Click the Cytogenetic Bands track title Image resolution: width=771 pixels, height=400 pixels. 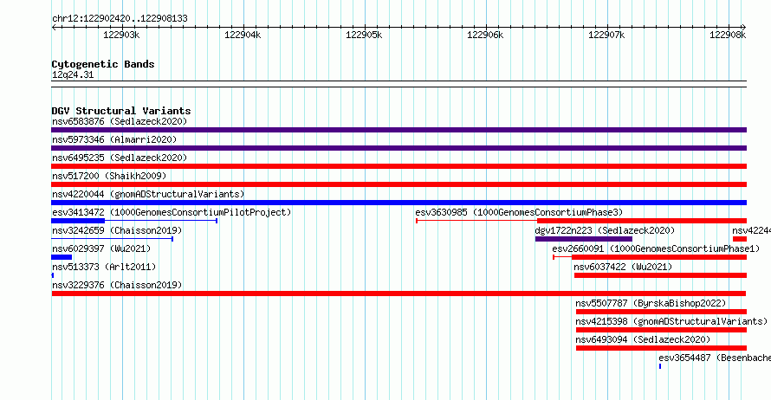pyautogui.click(x=103, y=64)
